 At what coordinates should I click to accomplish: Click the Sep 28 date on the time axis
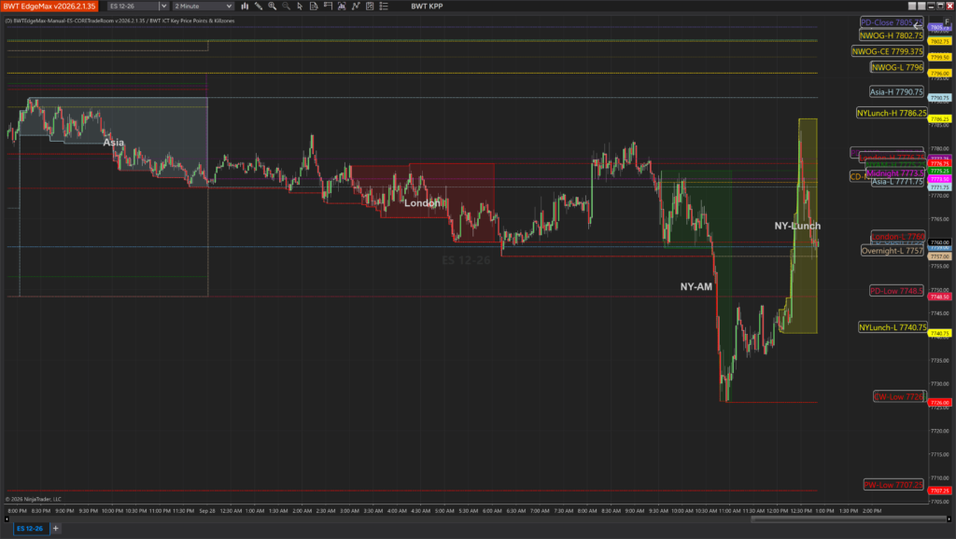coord(207,511)
